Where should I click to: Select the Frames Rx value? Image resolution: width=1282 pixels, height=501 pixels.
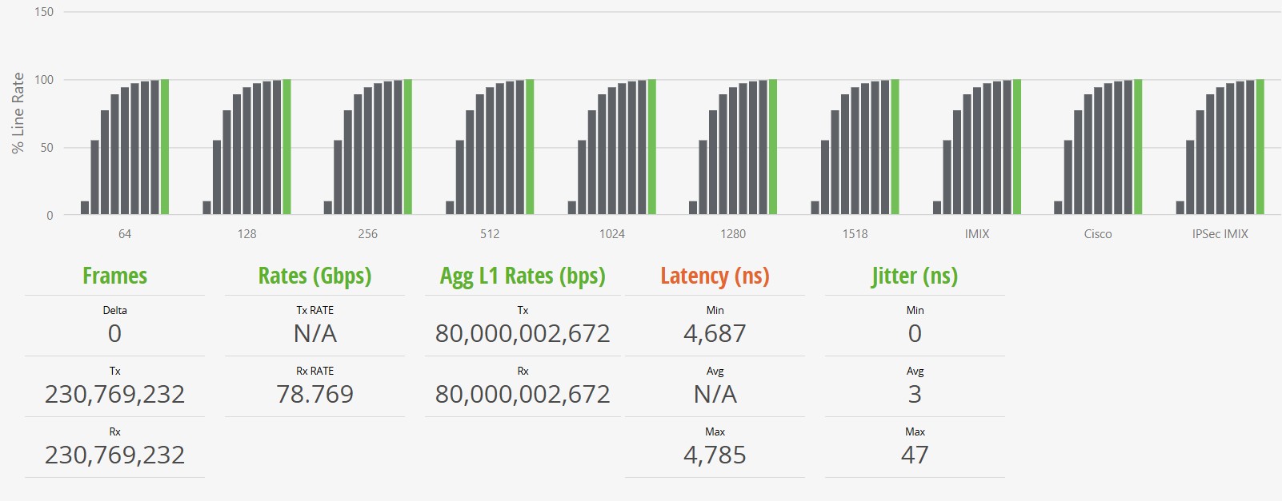[115, 455]
